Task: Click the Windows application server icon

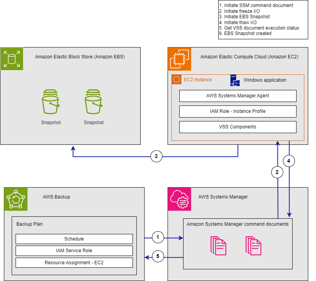Action: (235, 80)
